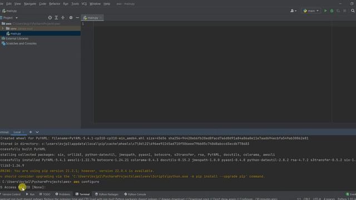
Task: Open the Code With Me user icon
Action: [293, 11]
